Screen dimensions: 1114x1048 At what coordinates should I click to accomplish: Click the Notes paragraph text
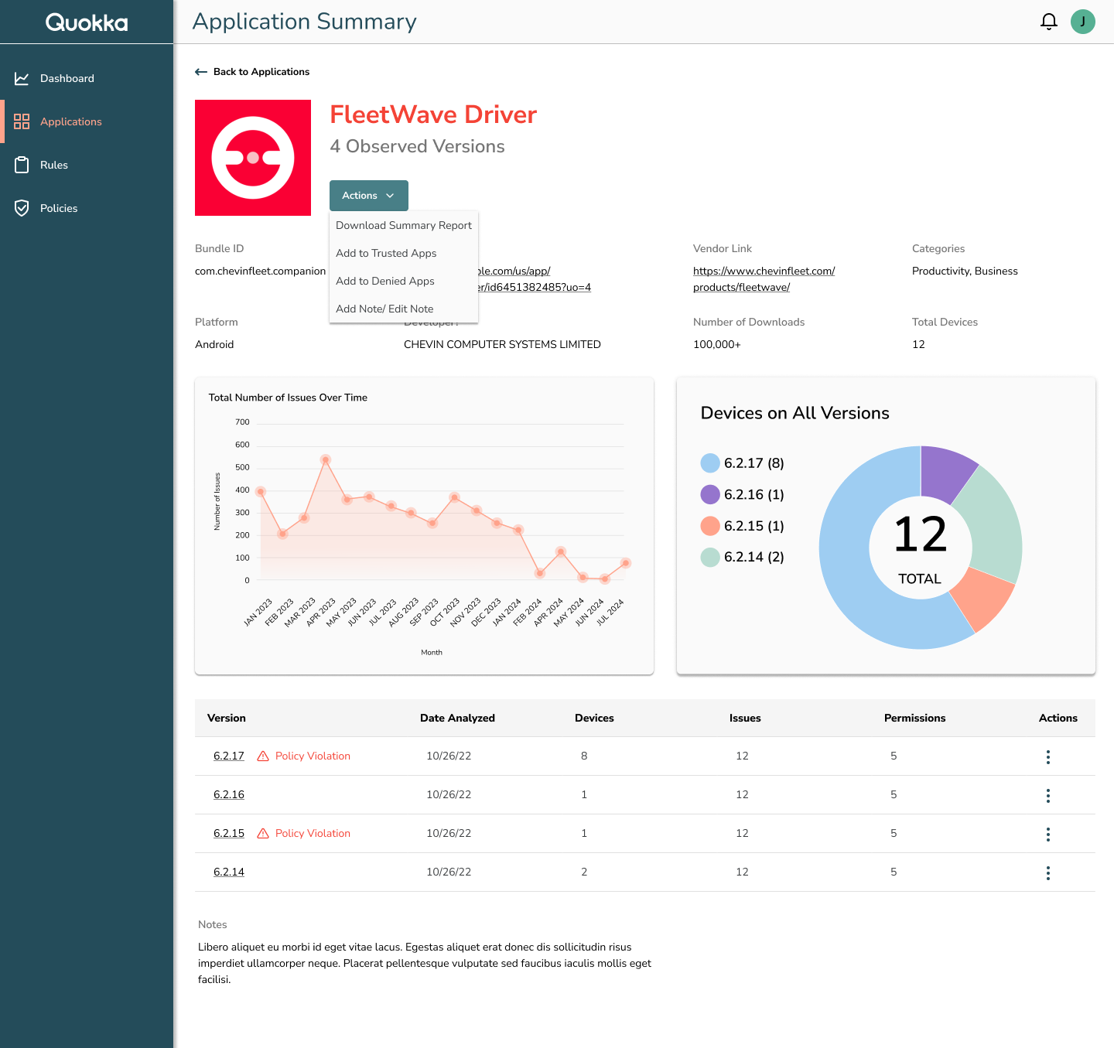[425, 963]
